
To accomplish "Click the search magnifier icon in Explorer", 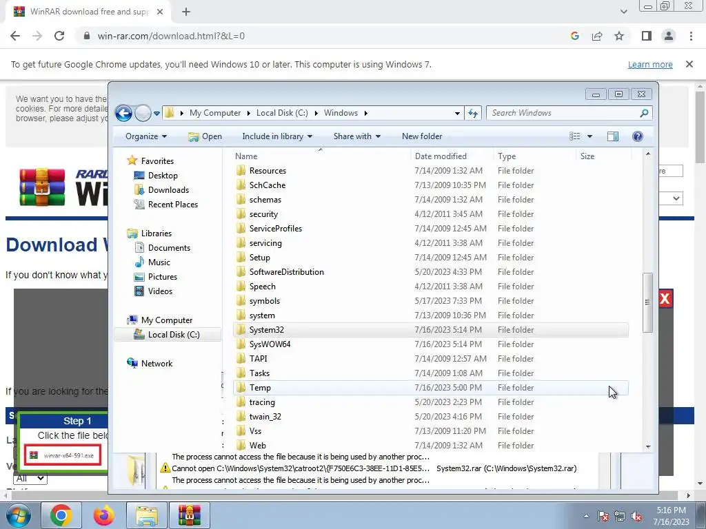I will 644,114.
